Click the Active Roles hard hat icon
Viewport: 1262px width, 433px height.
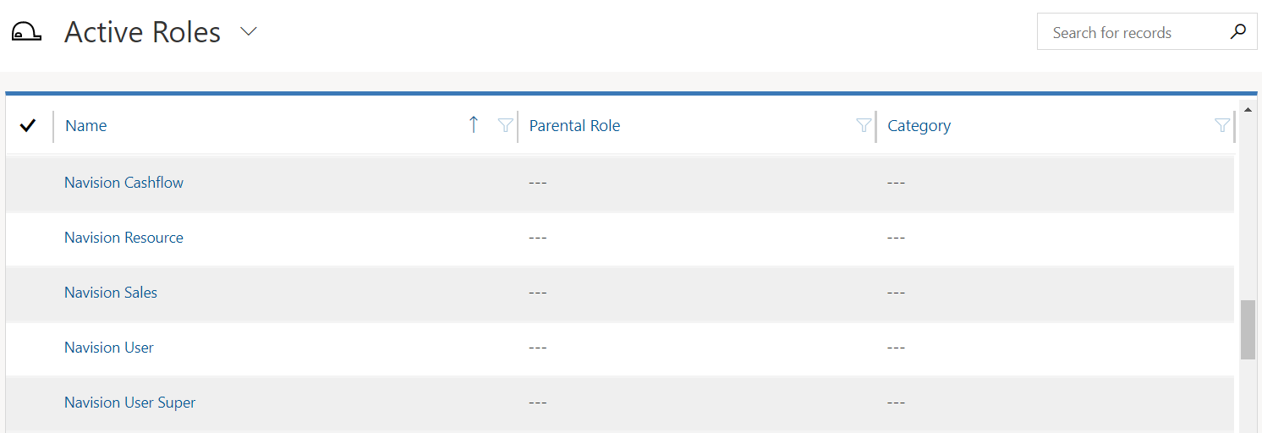26,32
